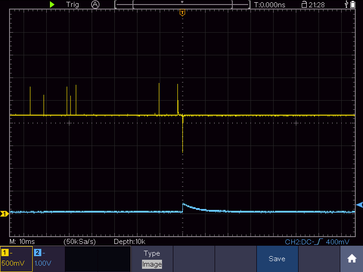The height and width of the screenshot is (272, 363).
Task: Click the yellow channel 1 ground marker
Action: click(x=5, y=214)
